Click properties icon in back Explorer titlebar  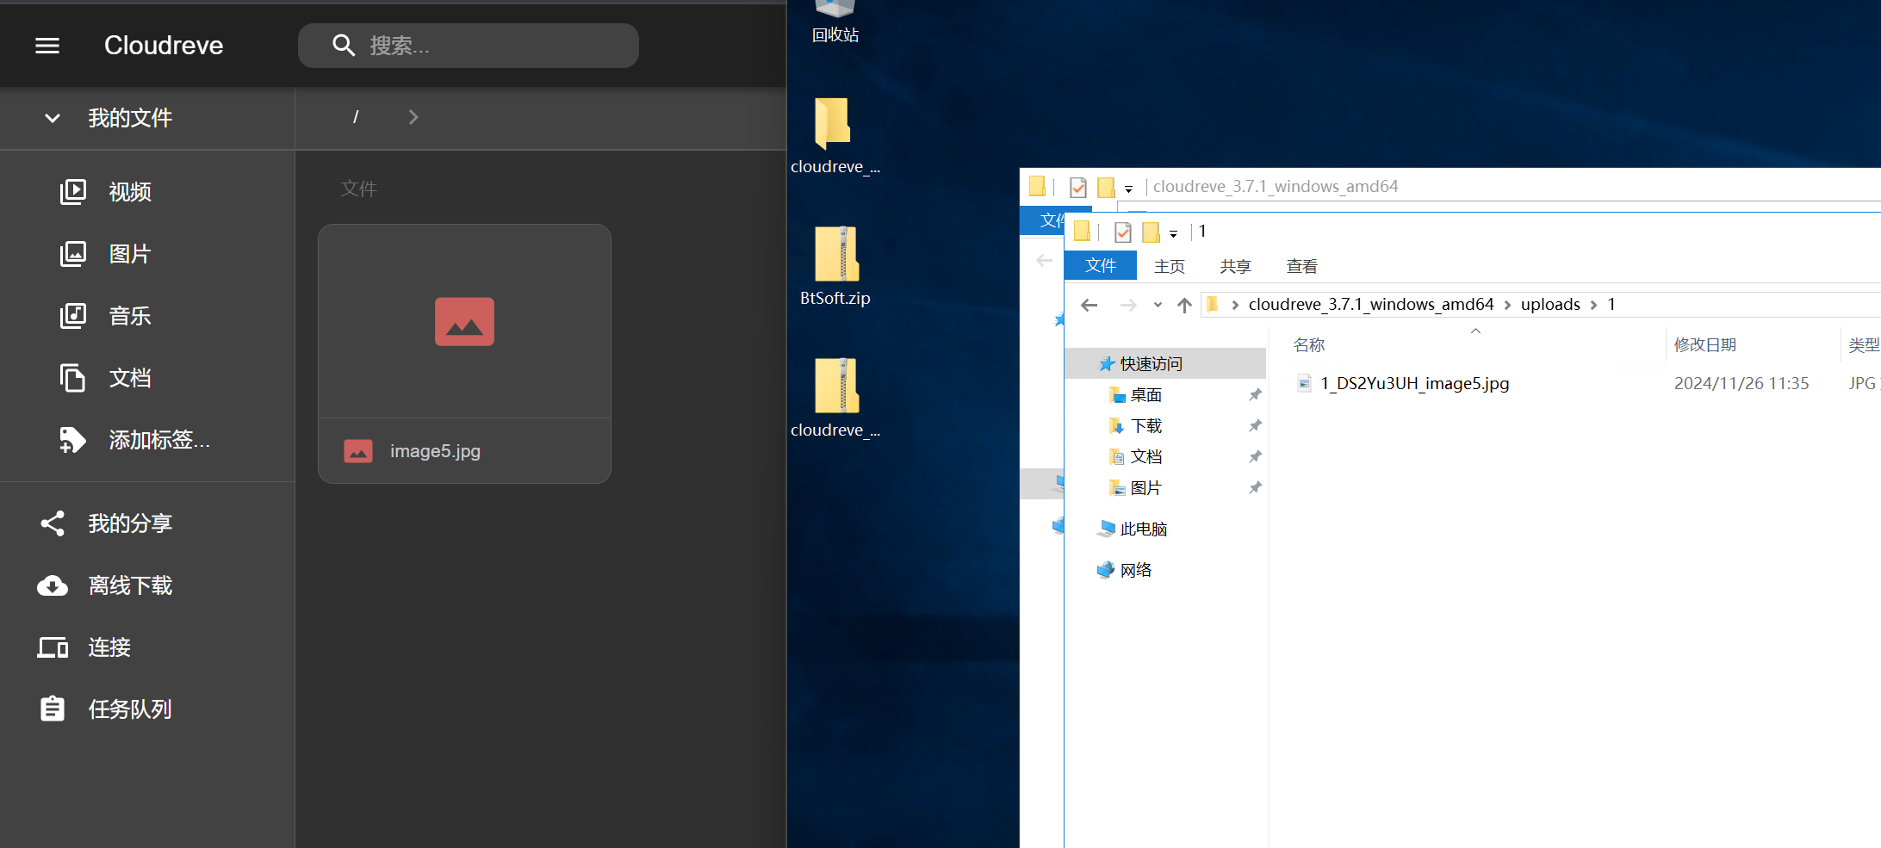1077,187
